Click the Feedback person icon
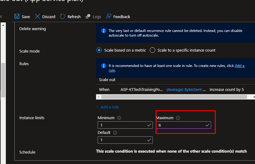This screenshot has width=255, height=164. [x=108, y=17]
